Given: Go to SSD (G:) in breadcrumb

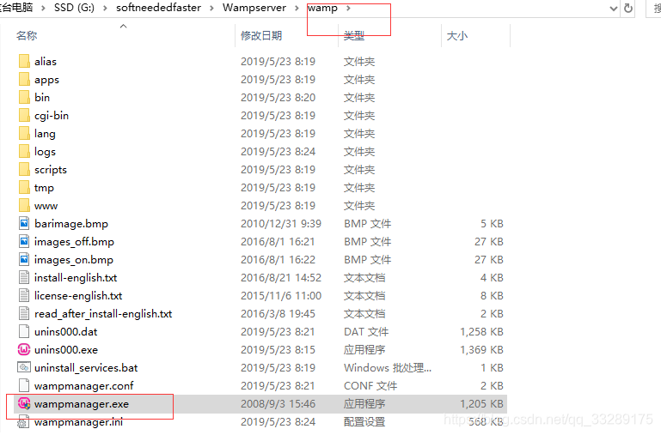Looking at the screenshot, I should 74,8.
